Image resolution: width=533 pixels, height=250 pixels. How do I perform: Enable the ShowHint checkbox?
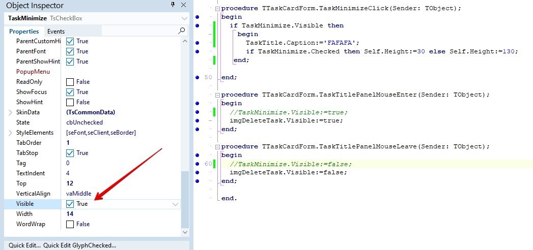click(x=70, y=103)
